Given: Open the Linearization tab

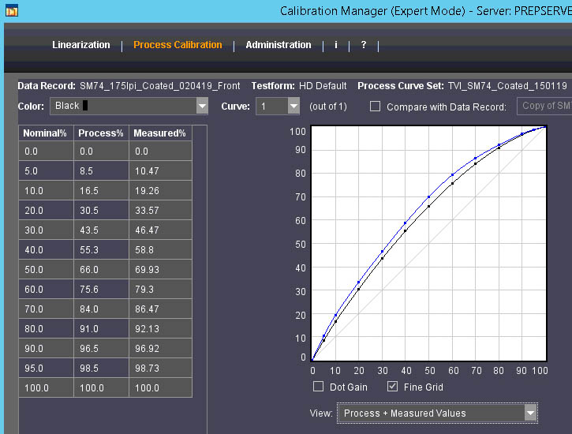Looking at the screenshot, I should click(x=81, y=45).
